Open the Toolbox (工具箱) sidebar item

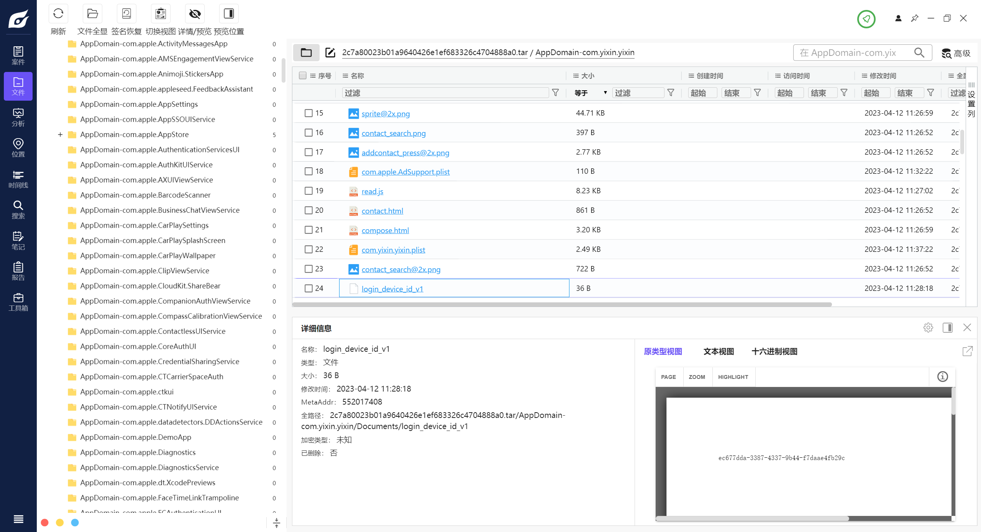tap(18, 302)
